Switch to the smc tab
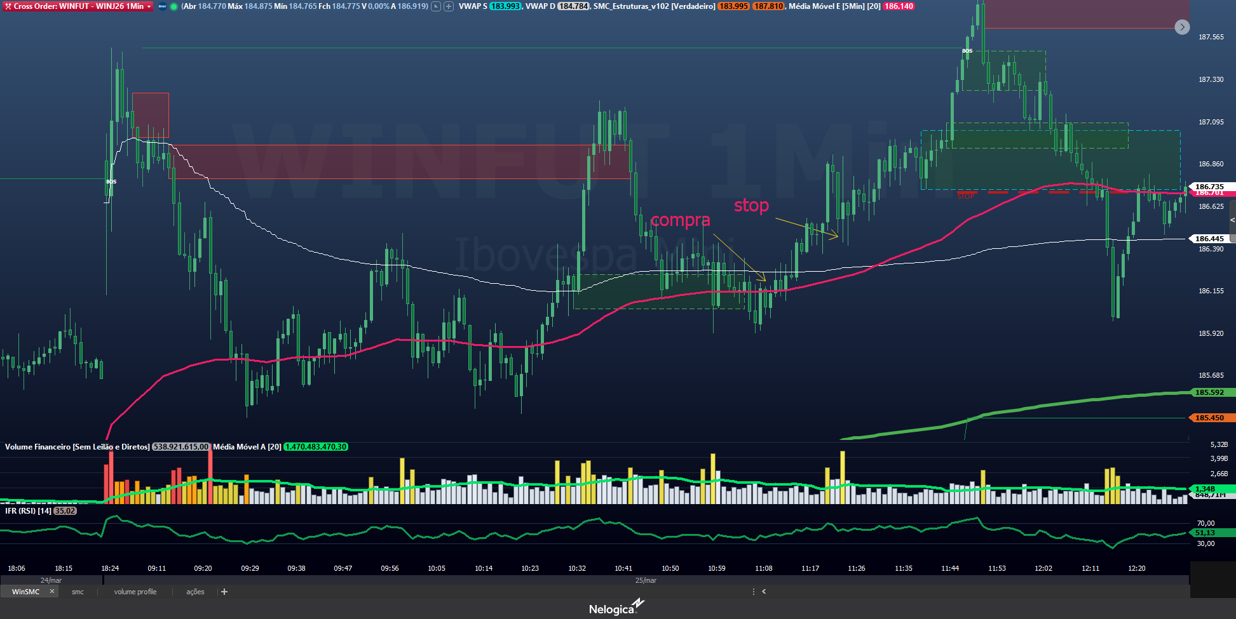1236x619 pixels. (x=78, y=592)
